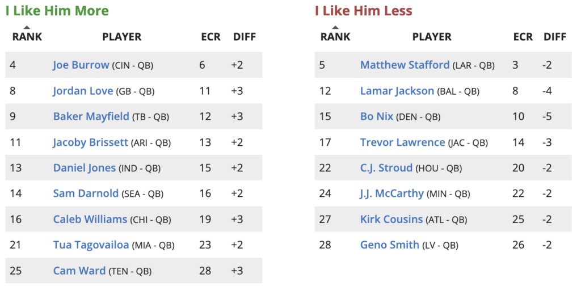This screenshot has width=581, height=307.
Task: Click Cam Ward player name
Action: tap(79, 271)
